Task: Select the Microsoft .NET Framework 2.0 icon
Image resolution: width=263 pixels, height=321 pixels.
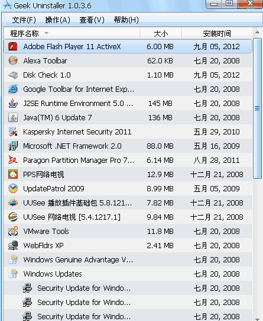Action: 13,146
